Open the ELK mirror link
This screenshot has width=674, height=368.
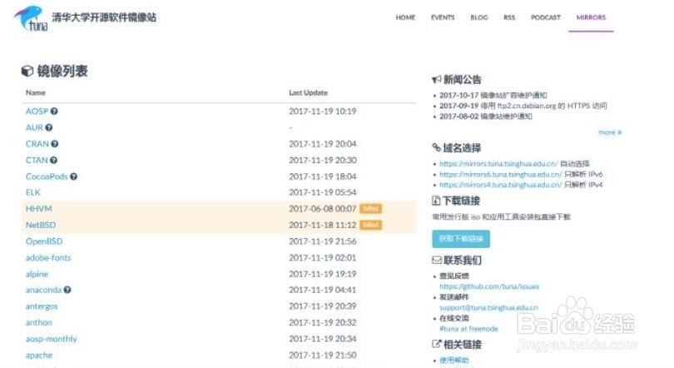pos(33,192)
